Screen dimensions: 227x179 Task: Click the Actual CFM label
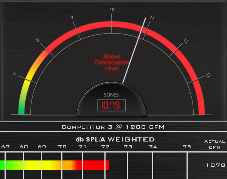click(215, 144)
